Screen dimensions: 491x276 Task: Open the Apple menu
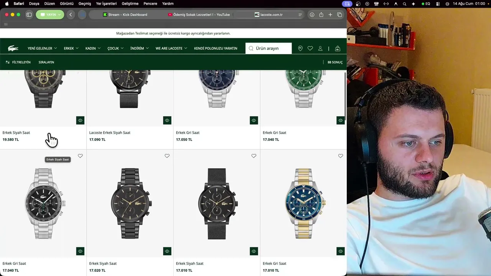[7, 3]
